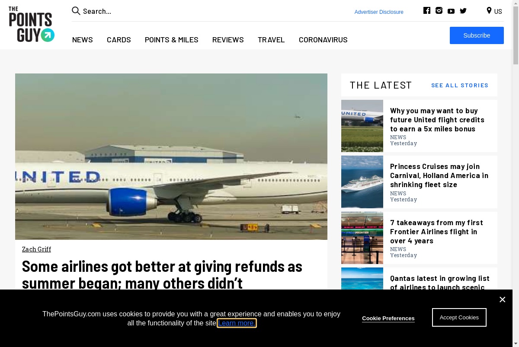The height and width of the screenshot is (347, 519).
Task: Click the location pin icon beside US
Action: (489, 11)
